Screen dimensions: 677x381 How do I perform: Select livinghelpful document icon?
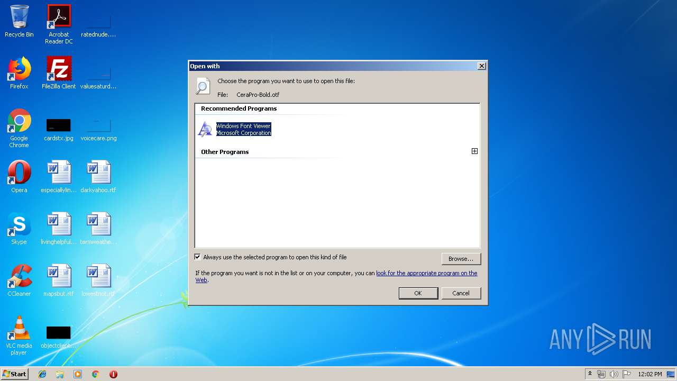coord(59,229)
